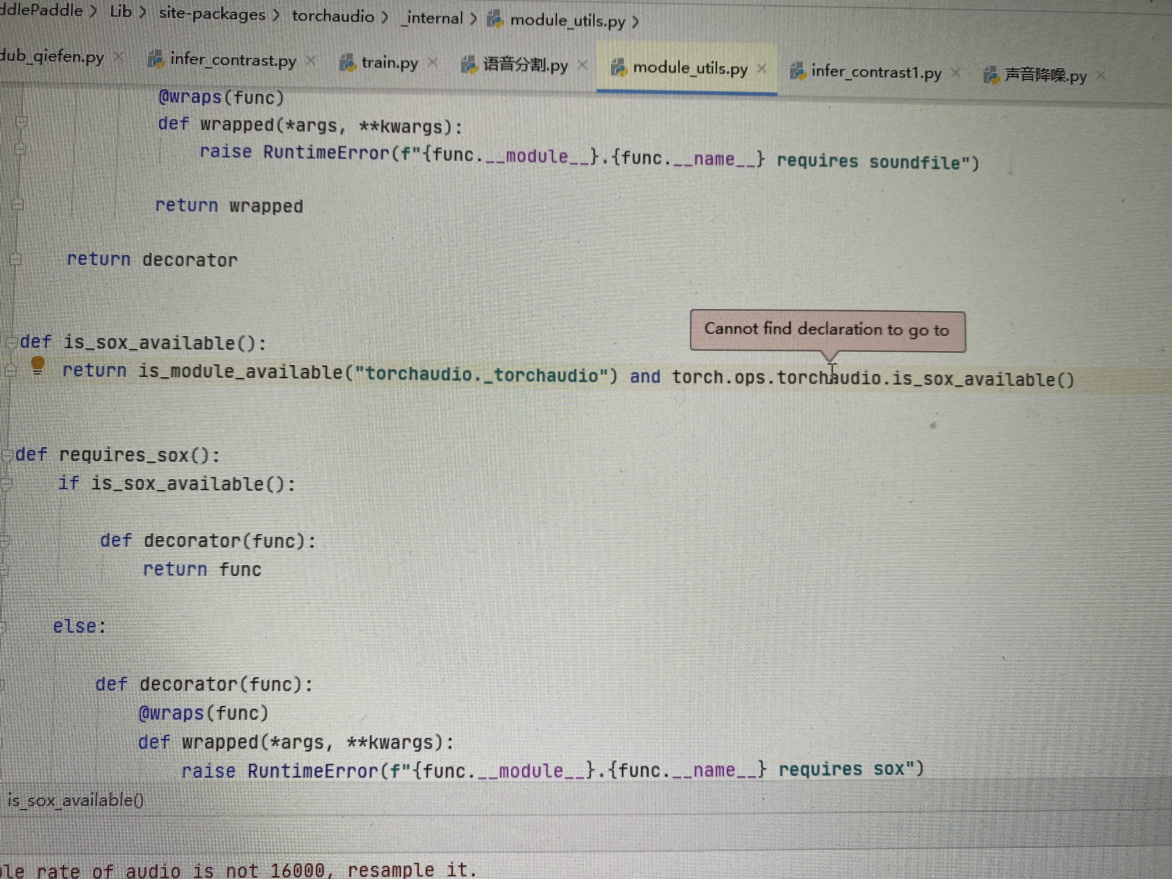Click the Python icon on infer_contrast1.py tab

click(798, 71)
